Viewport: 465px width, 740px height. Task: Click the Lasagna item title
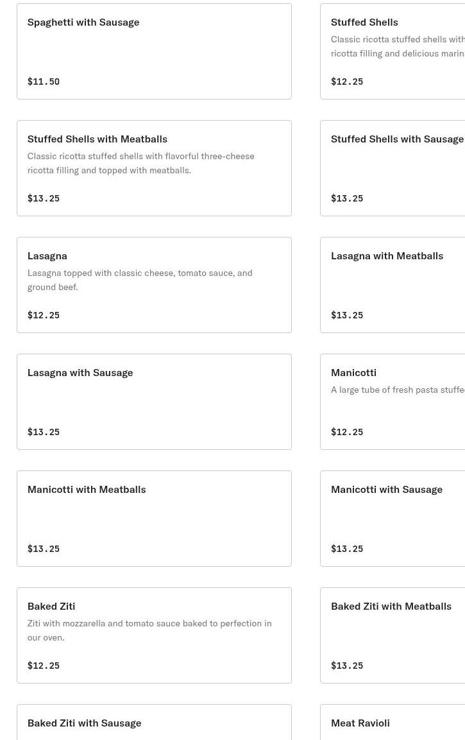47,255
